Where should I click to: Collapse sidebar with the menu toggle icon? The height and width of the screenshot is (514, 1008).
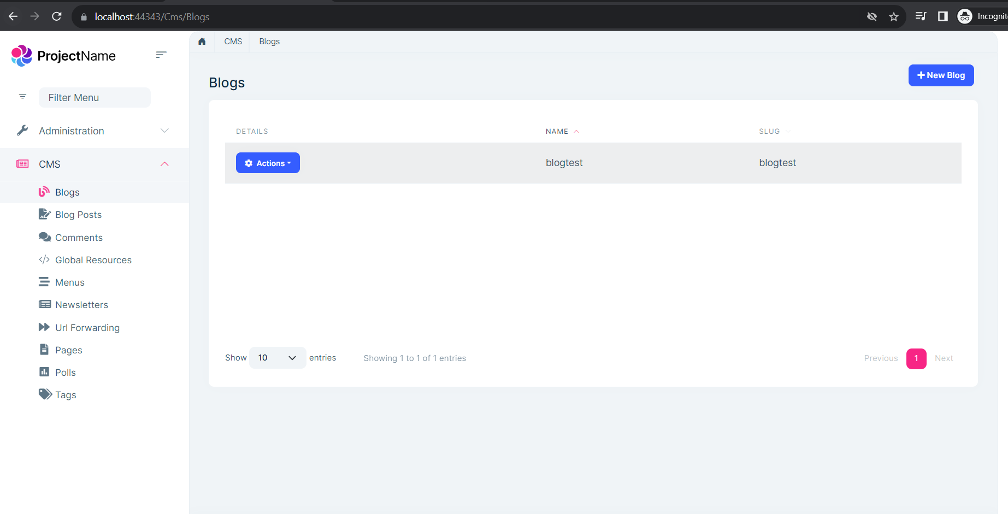tap(161, 55)
